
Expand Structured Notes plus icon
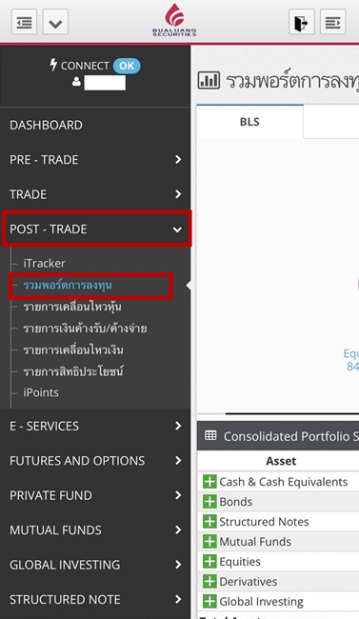tap(209, 522)
